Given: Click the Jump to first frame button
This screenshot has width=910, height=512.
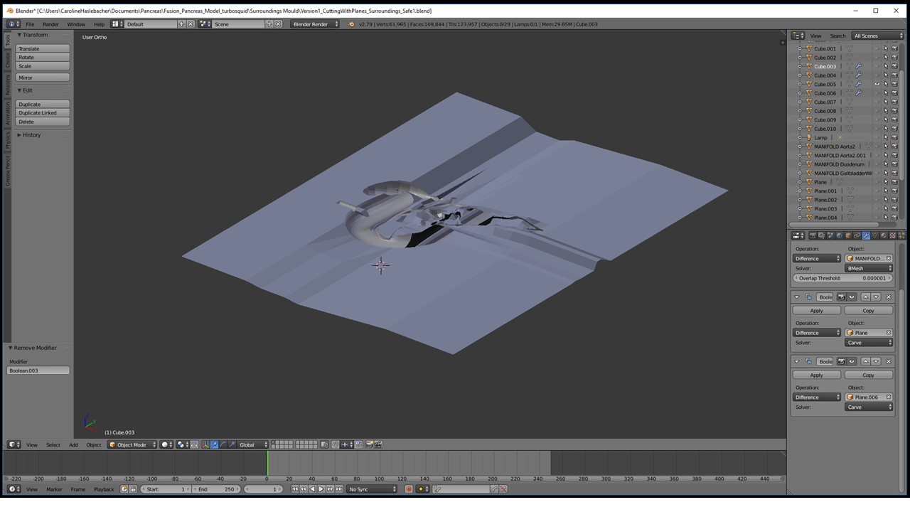Looking at the screenshot, I should [294, 489].
